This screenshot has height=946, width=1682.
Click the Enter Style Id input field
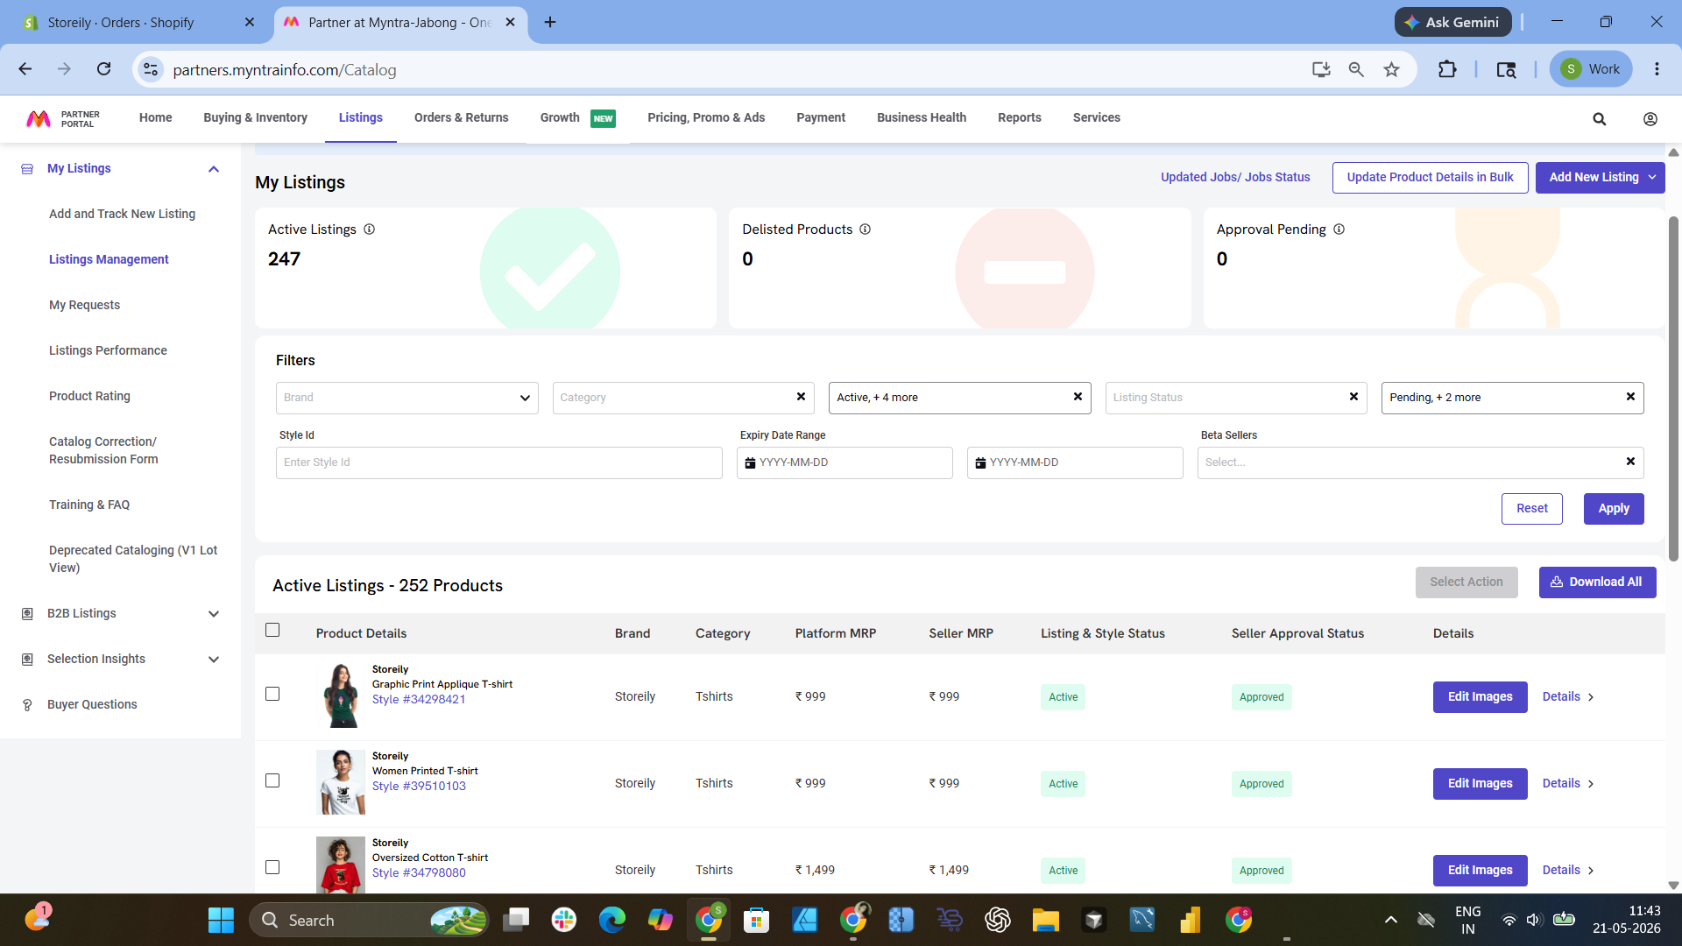click(498, 462)
